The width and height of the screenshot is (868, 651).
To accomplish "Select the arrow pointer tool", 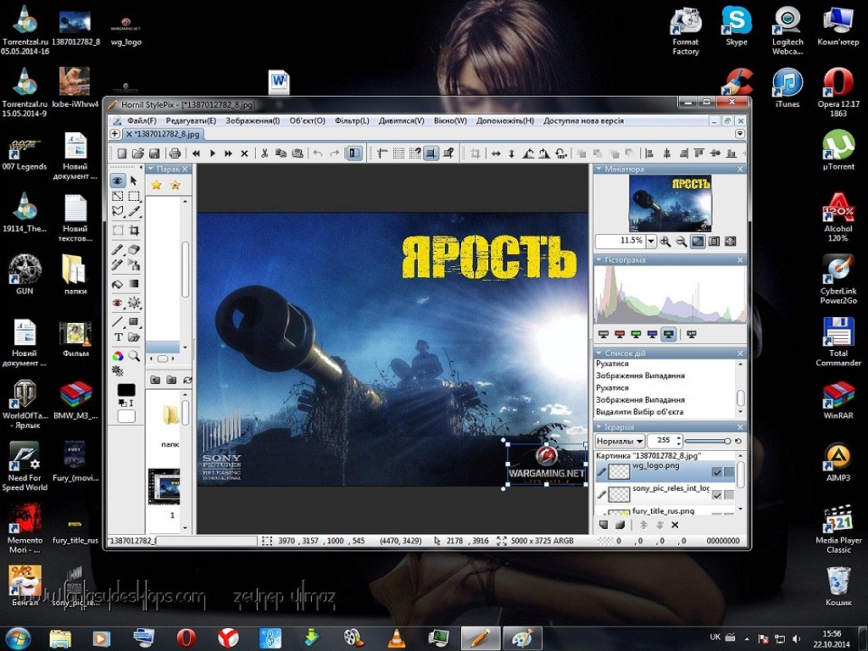I will [x=133, y=181].
